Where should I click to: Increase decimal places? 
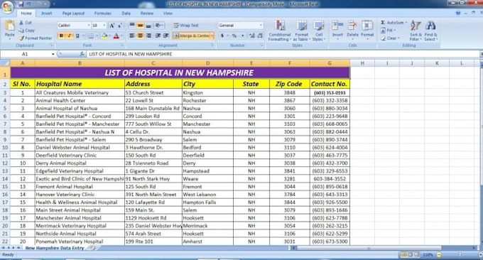(x=252, y=36)
